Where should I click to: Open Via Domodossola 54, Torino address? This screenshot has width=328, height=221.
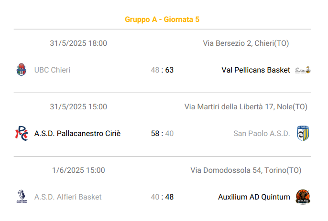246,170
